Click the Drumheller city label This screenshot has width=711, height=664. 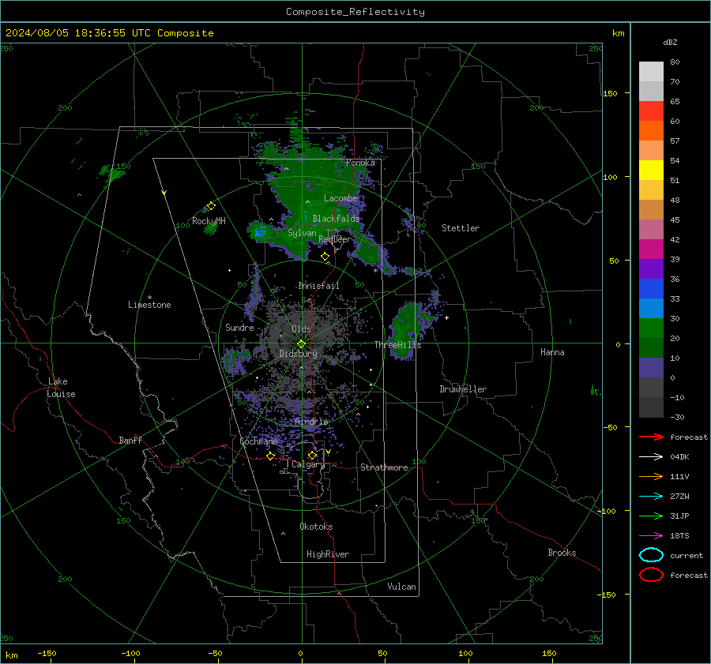tap(463, 389)
